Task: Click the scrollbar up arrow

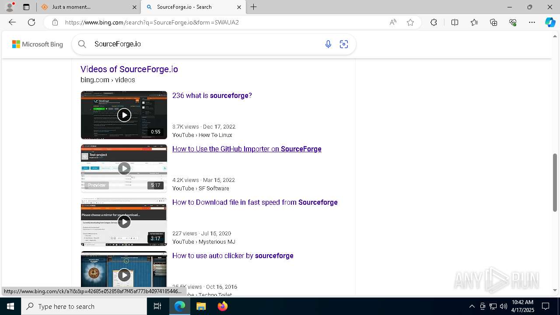Action: pos(555,36)
